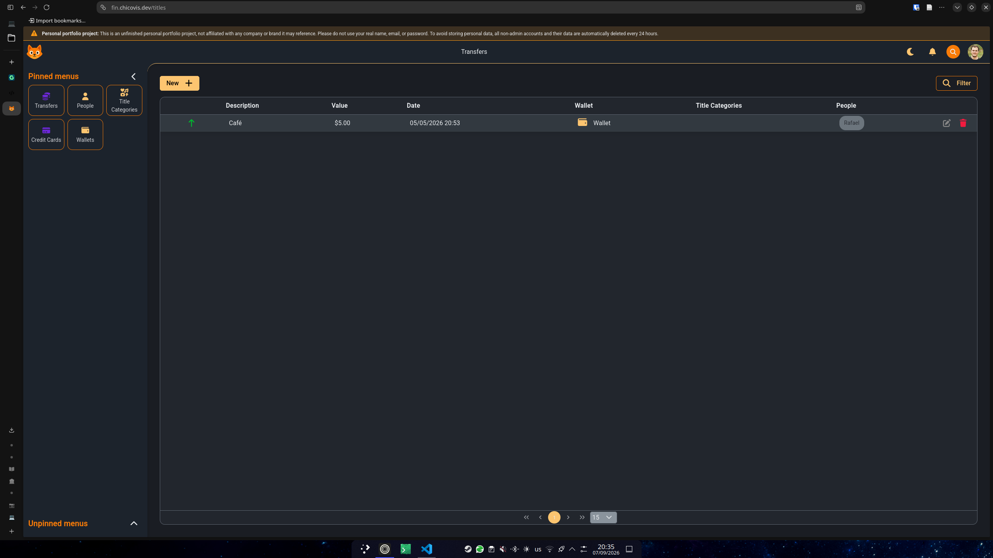This screenshot has width=993, height=558.
Task: Click the 05/05/2026 20:53 date cell
Action: point(434,123)
